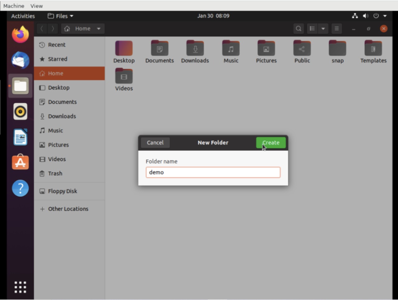Select the Starred section in the sidebar

point(57,59)
